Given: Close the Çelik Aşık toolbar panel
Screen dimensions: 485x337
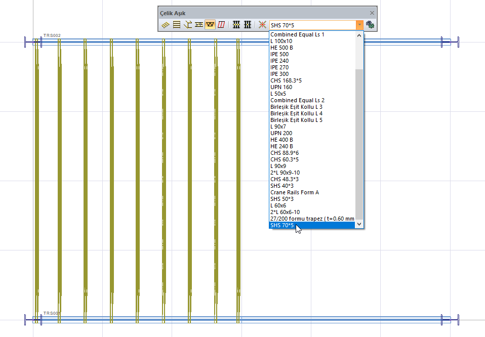Looking at the screenshot, I should click(x=372, y=13).
